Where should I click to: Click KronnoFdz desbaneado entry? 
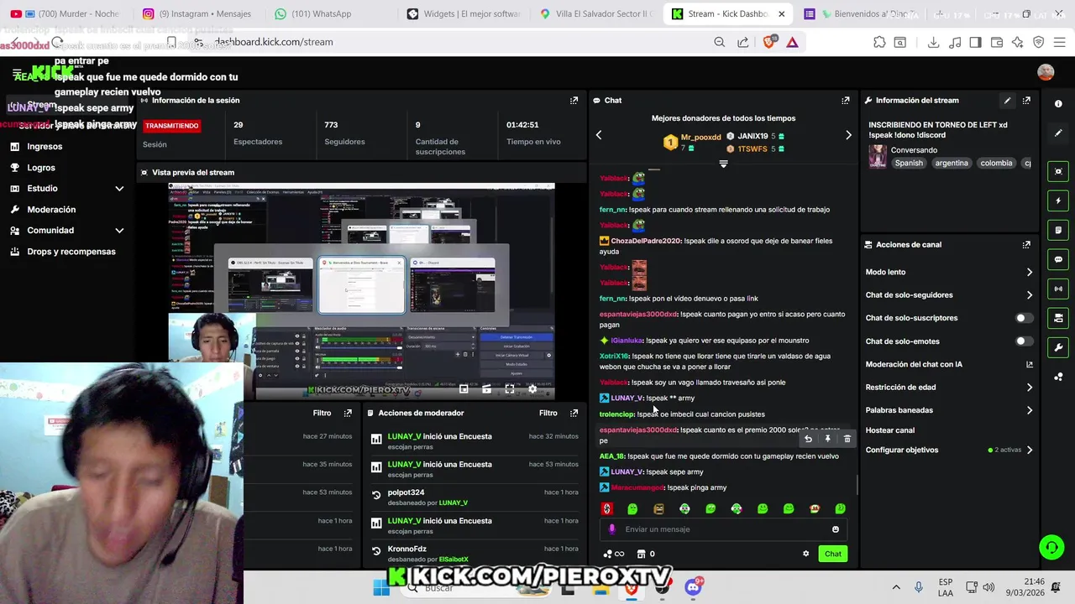473,554
